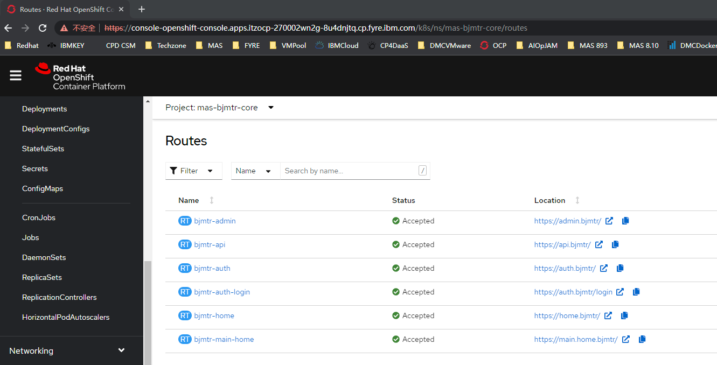Click the browser refresh icon
The height and width of the screenshot is (365, 717).
pos(43,27)
